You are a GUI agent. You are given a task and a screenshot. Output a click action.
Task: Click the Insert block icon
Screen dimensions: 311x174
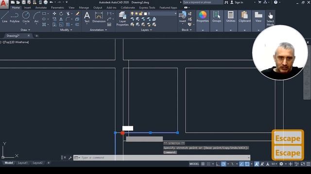tap(183, 17)
